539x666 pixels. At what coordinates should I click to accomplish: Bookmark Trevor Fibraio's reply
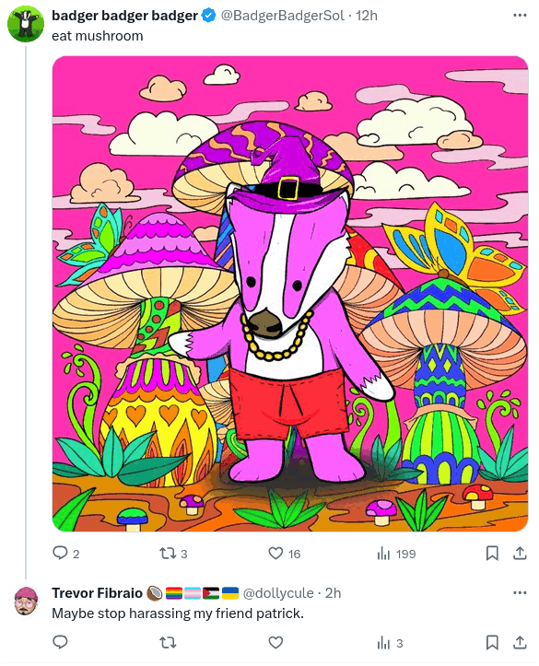[x=492, y=642]
